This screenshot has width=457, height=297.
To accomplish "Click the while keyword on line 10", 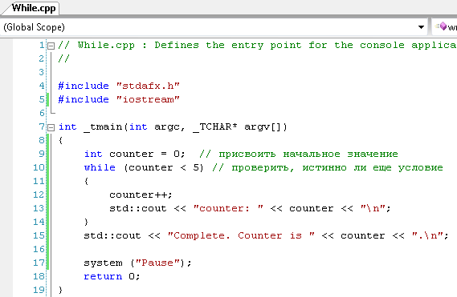I will point(100,167).
